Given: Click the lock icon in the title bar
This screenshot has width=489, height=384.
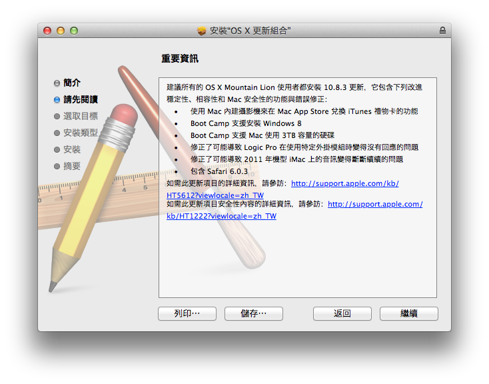Looking at the screenshot, I should pyautogui.click(x=442, y=30).
